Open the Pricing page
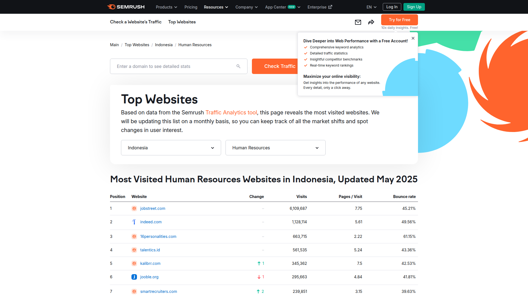This screenshot has width=528, height=297. coord(191,7)
